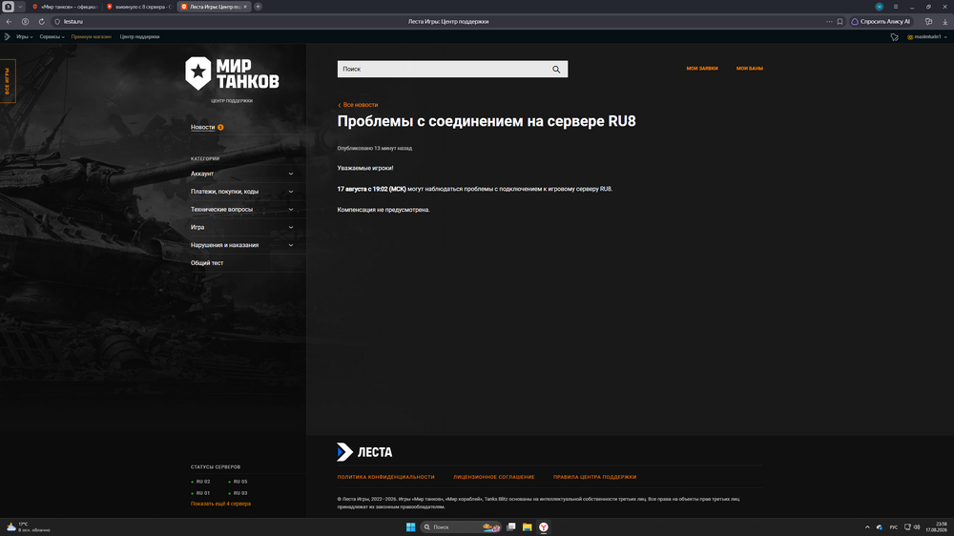Open Мои заявки link
The height and width of the screenshot is (536, 954).
coord(702,68)
